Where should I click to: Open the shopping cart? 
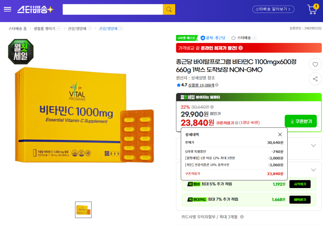[313, 9]
